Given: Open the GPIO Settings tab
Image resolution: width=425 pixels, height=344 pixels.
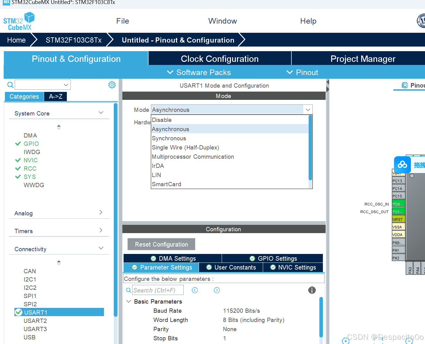Looking at the screenshot, I should point(273,258).
